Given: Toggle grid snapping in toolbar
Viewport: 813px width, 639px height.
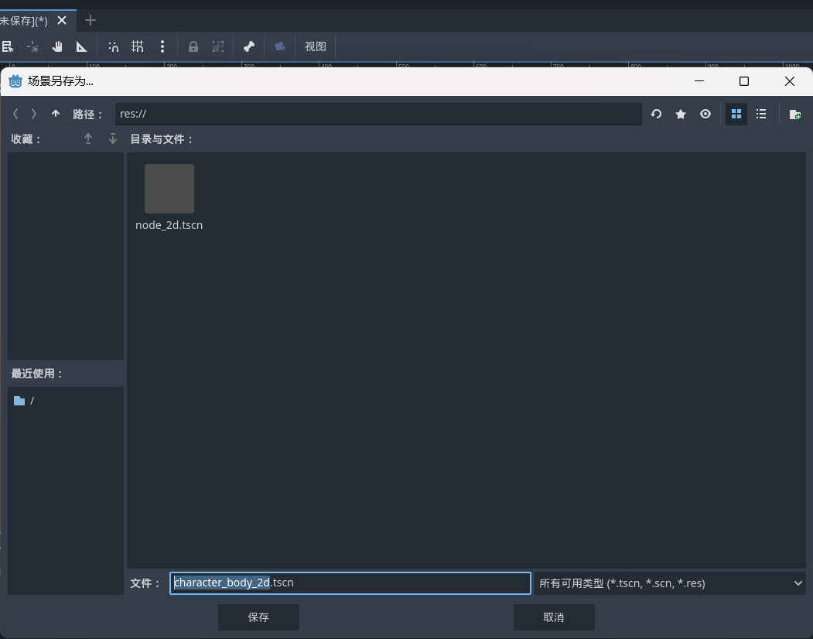Looking at the screenshot, I should [x=138, y=46].
